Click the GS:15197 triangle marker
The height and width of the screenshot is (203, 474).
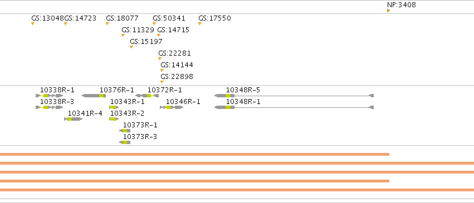(x=131, y=47)
